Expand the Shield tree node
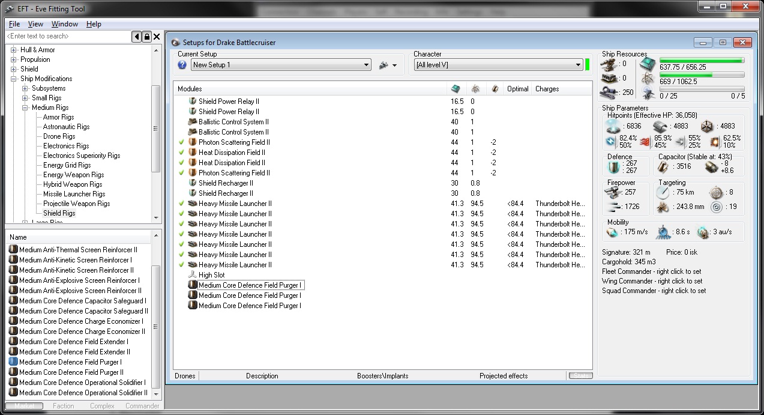Viewport: 764px width, 415px height. (14, 69)
